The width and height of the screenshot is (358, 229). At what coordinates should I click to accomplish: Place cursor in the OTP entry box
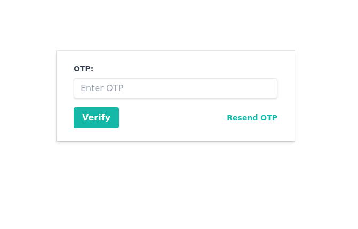175,88
